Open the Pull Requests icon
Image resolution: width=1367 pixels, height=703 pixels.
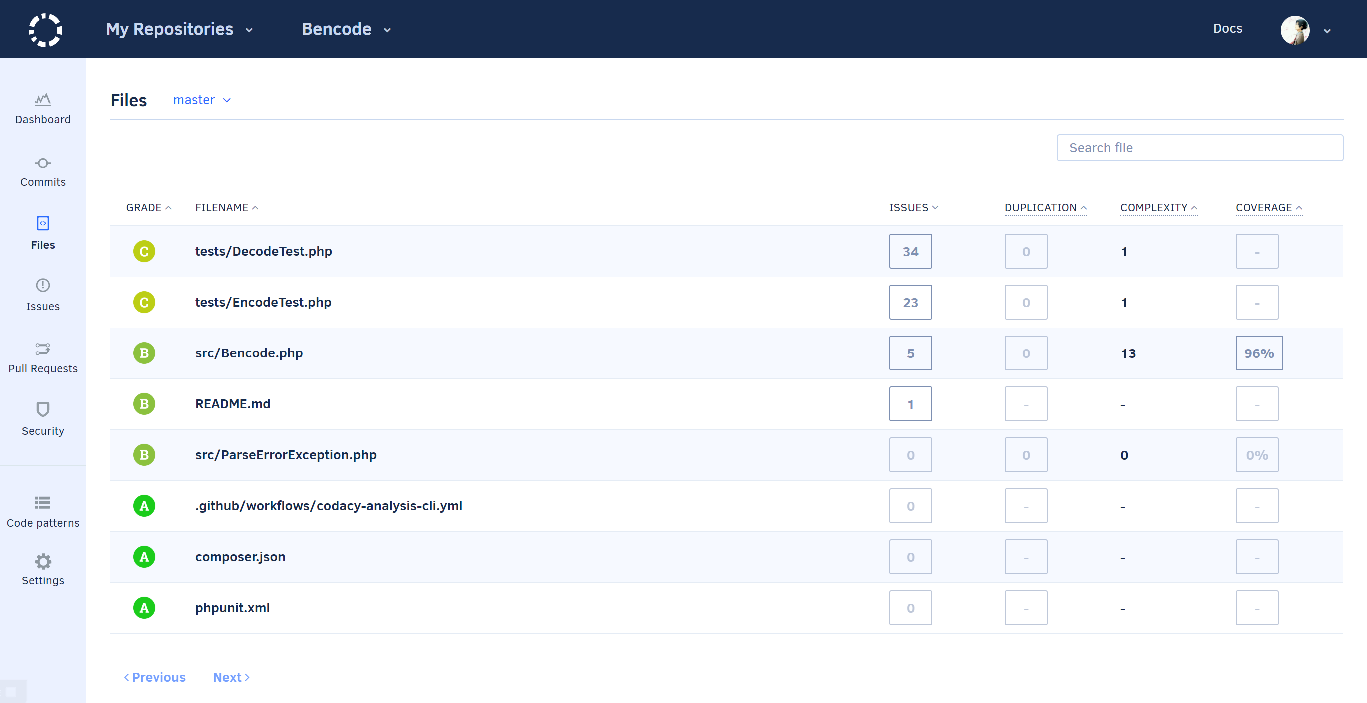pos(43,349)
